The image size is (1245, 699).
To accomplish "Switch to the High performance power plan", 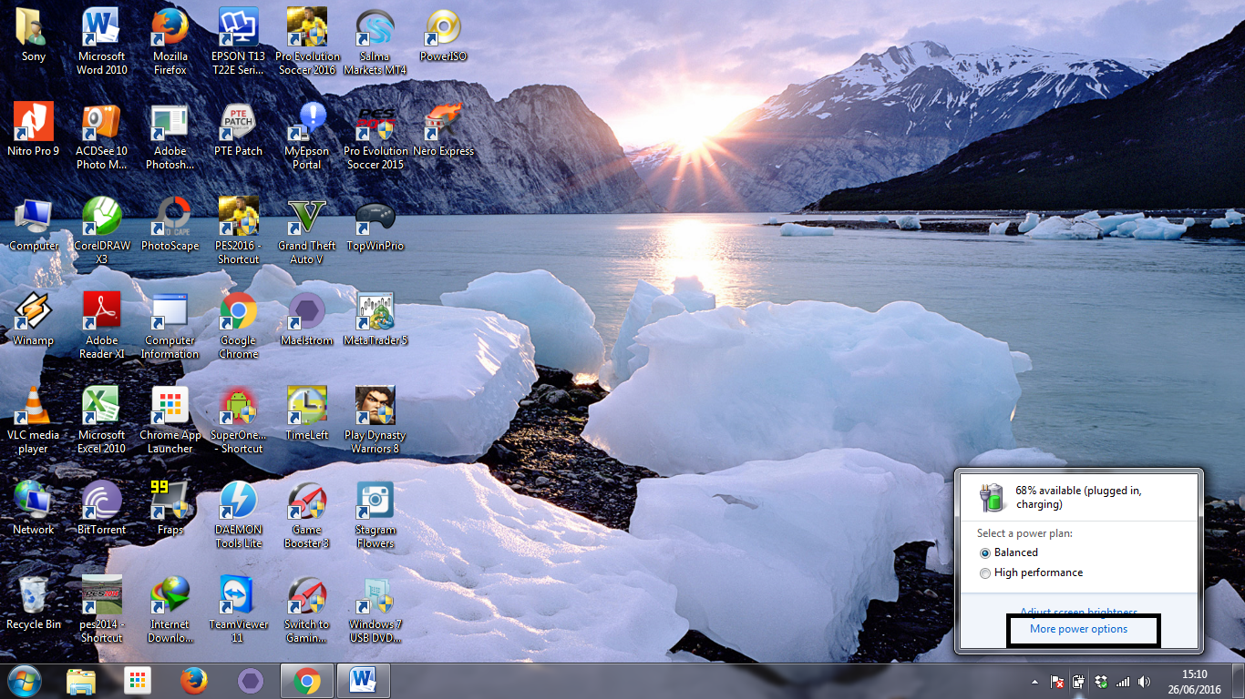I will (1031, 572).
